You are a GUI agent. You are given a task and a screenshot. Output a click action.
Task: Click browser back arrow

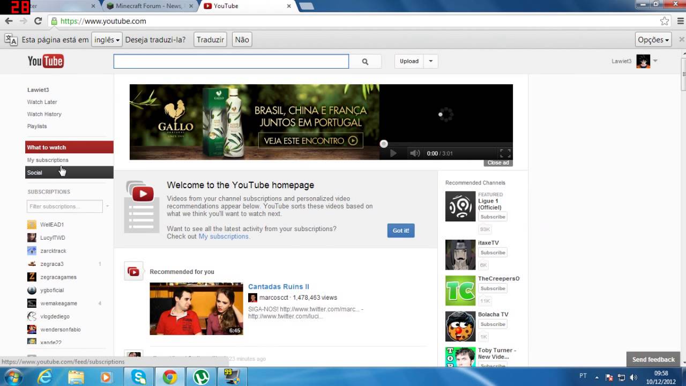pos(9,21)
